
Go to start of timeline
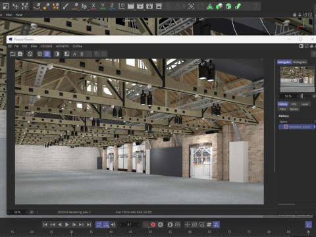(45, 224)
